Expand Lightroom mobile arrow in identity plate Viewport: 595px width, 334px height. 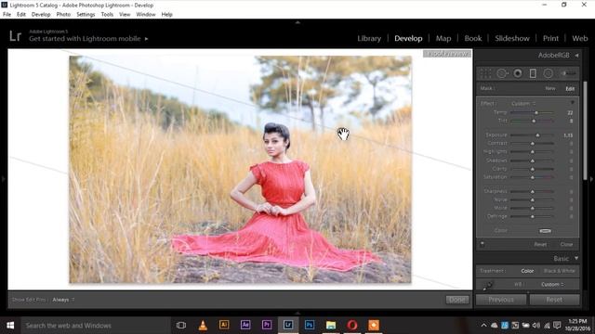point(147,39)
